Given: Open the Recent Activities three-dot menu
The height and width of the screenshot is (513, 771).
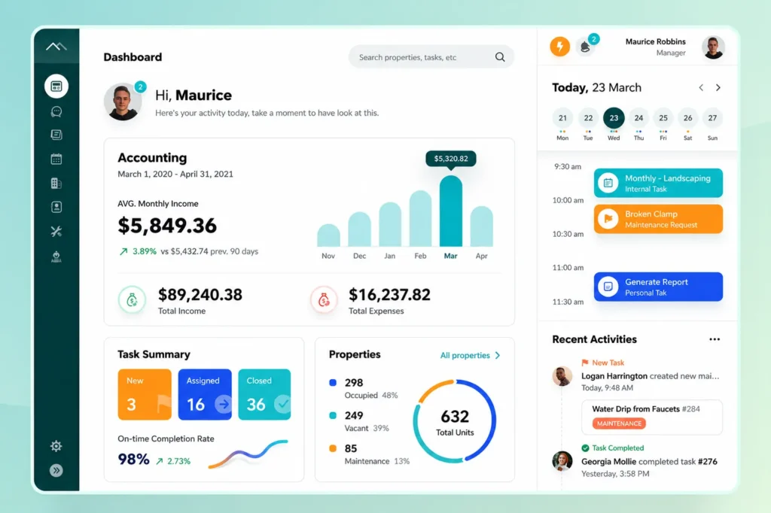Looking at the screenshot, I should pyautogui.click(x=715, y=339).
